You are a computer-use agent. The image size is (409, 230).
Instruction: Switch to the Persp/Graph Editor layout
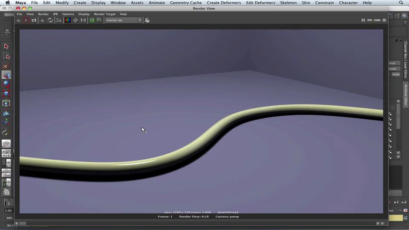(6, 172)
